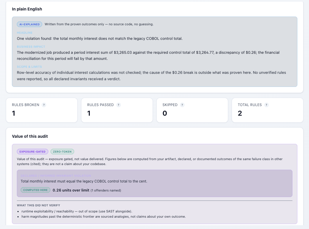Image resolution: width=309 pixels, height=229 pixels.
Task: Click the RULES BROKEN label
Action: click(x=26, y=105)
